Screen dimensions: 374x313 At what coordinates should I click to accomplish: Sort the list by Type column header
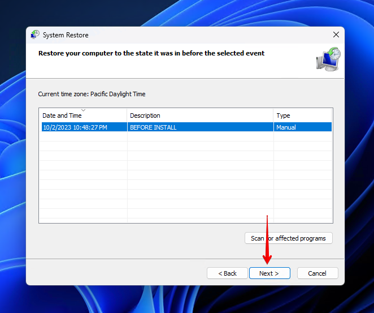[x=283, y=115]
